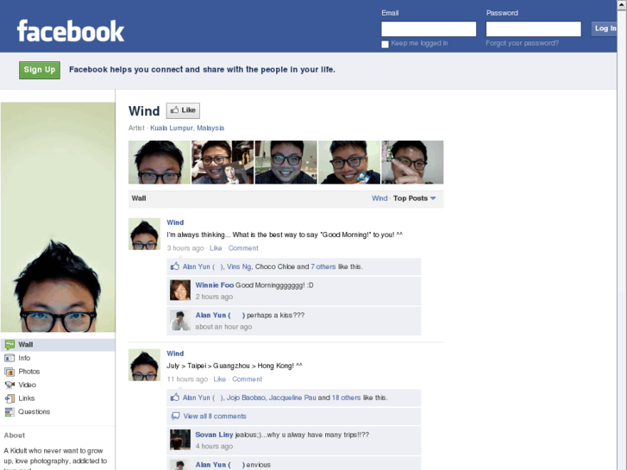Open Alan Yun's avatar on kiss comment
This screenshot has width=627, height=470.
pos(180,320)
